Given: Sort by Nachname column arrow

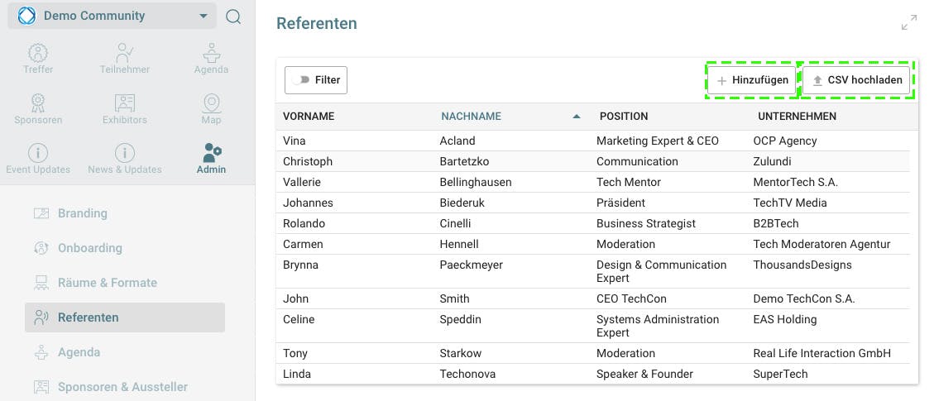Looking at the screenshot, I should tap(577, 117).
